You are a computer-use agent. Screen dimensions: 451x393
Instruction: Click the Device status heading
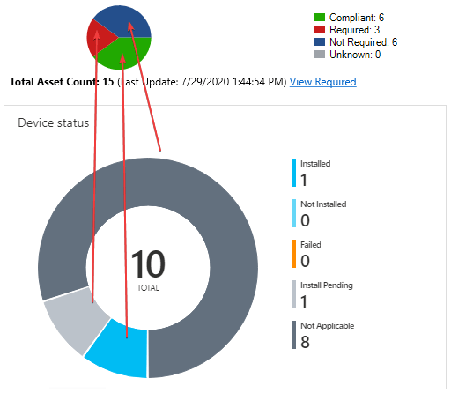[54, 122]
